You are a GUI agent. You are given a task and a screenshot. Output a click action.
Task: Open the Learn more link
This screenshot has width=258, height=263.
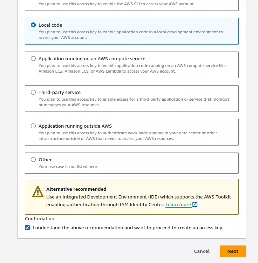pos(178,205)
